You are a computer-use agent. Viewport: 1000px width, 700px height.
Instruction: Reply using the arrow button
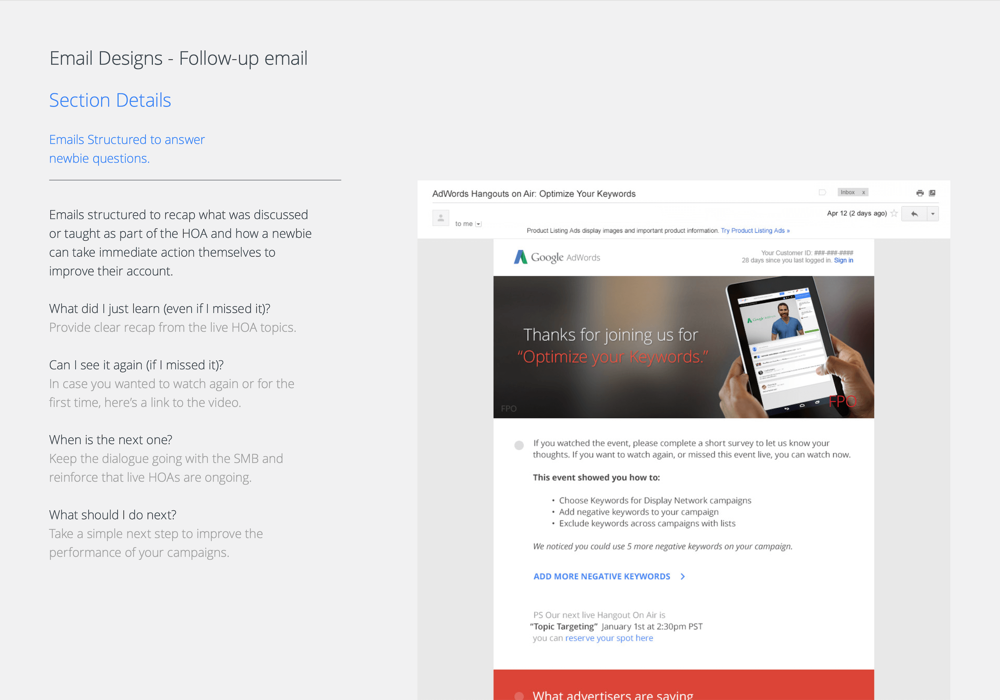[x=914, y=214]
